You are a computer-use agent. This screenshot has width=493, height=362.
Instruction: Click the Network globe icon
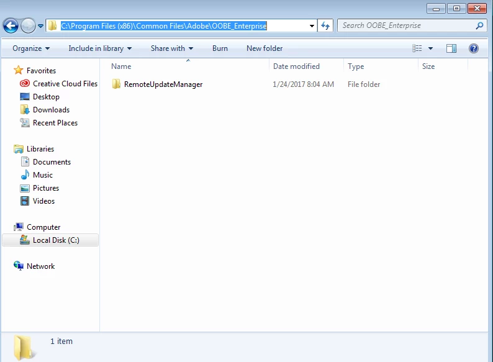(19, 266)
